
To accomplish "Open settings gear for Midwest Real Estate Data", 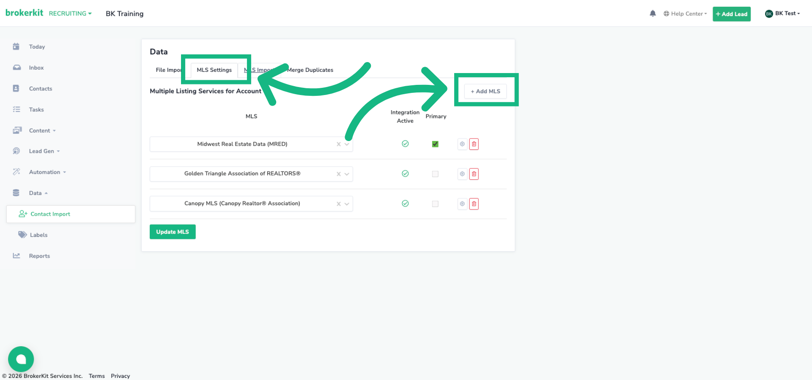I will click(462, 144).
